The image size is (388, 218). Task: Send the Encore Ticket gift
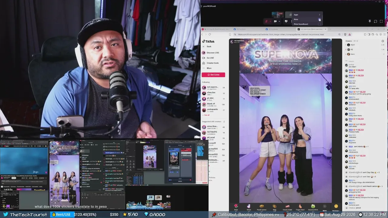(287, 207)
